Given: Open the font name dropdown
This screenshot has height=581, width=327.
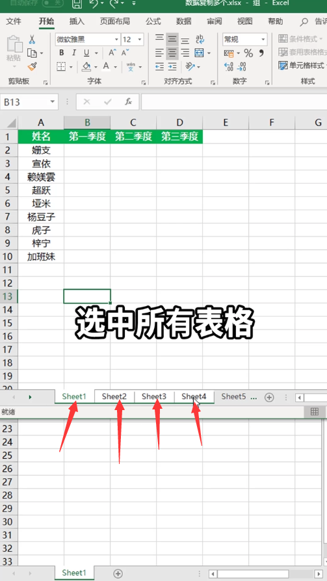Looking at the screenshot, I should point(116,39).
